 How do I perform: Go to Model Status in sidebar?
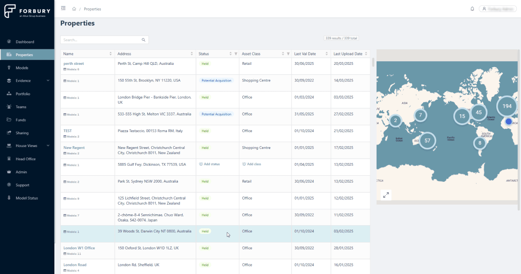click(x=27, y=198)
